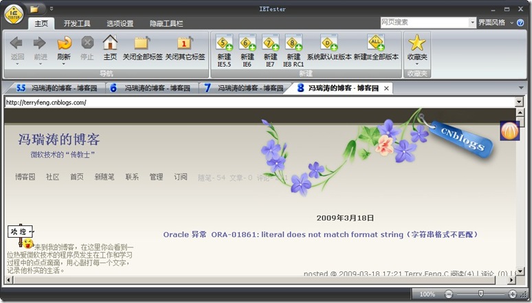532x303 pixels.
Task: Open the 社区 navigation link
Action: (53, 177)
